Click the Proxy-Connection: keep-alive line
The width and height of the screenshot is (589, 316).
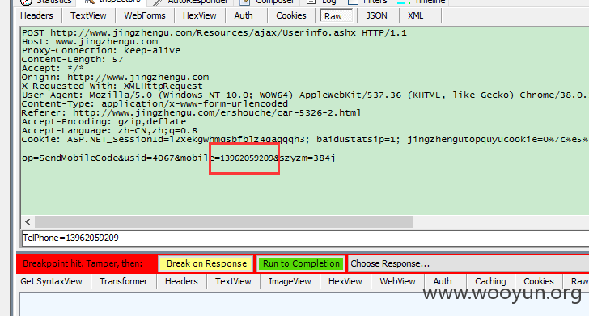(x=101, y=51)
